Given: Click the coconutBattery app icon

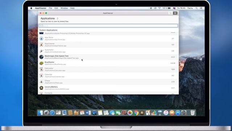Looking at the screenshot, I should point(41,88).
